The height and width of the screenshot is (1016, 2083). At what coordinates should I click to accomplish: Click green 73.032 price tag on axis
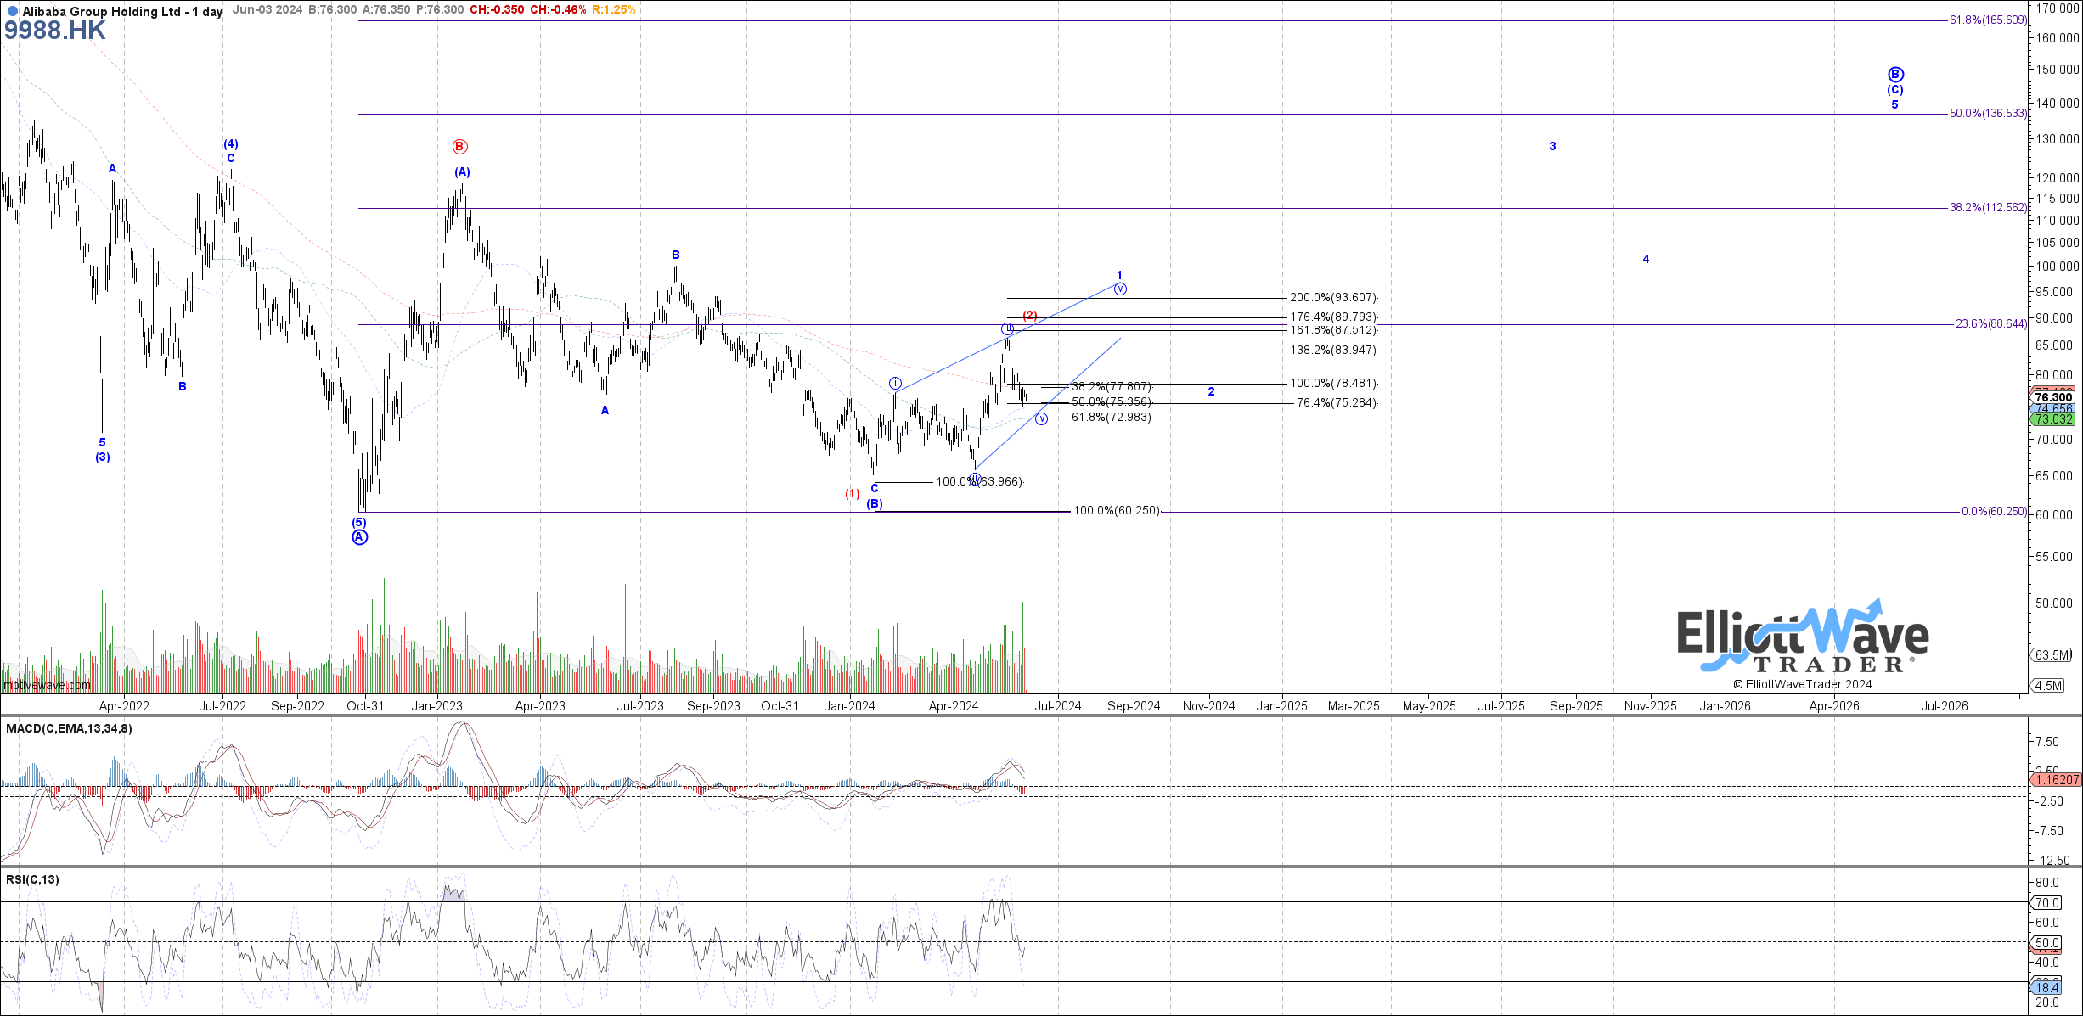pyautogui.click(x=2053, y=419)
